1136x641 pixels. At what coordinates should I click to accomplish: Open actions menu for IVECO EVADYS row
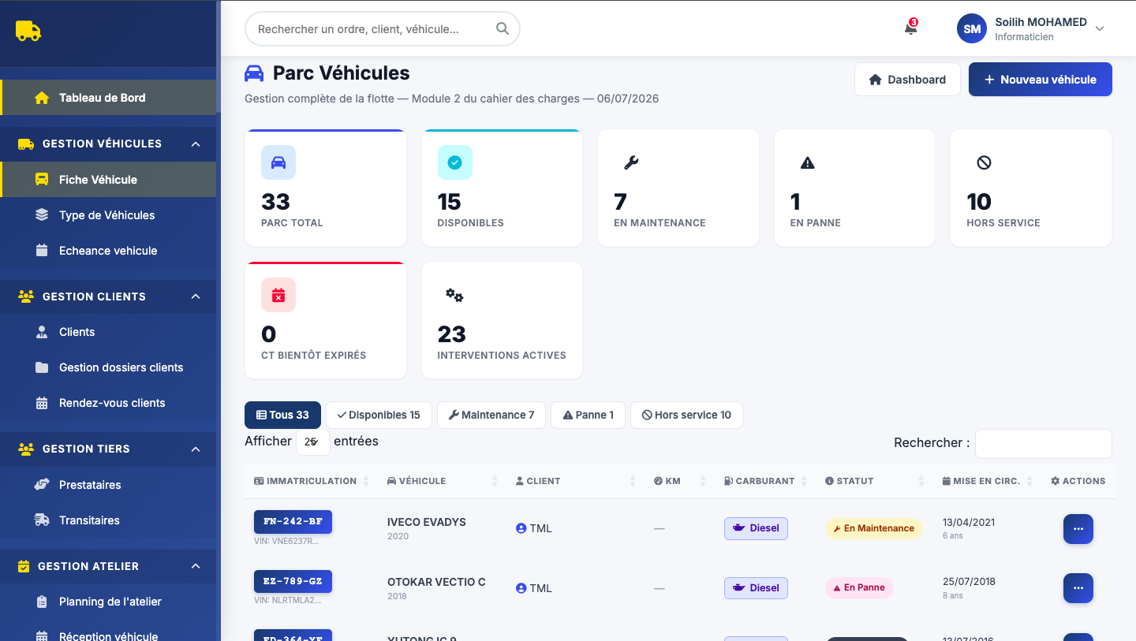[1078, 528]
